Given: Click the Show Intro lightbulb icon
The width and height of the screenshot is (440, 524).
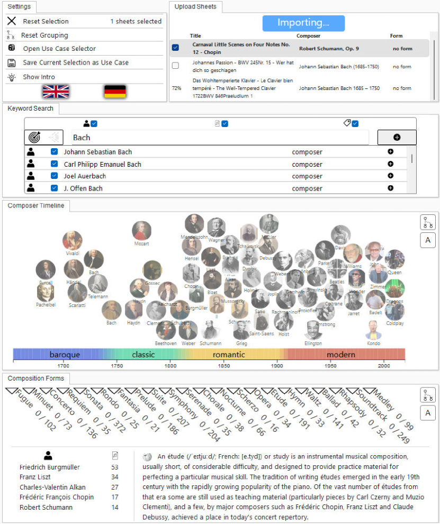Looking at the screenshot, I should (12, 77).
